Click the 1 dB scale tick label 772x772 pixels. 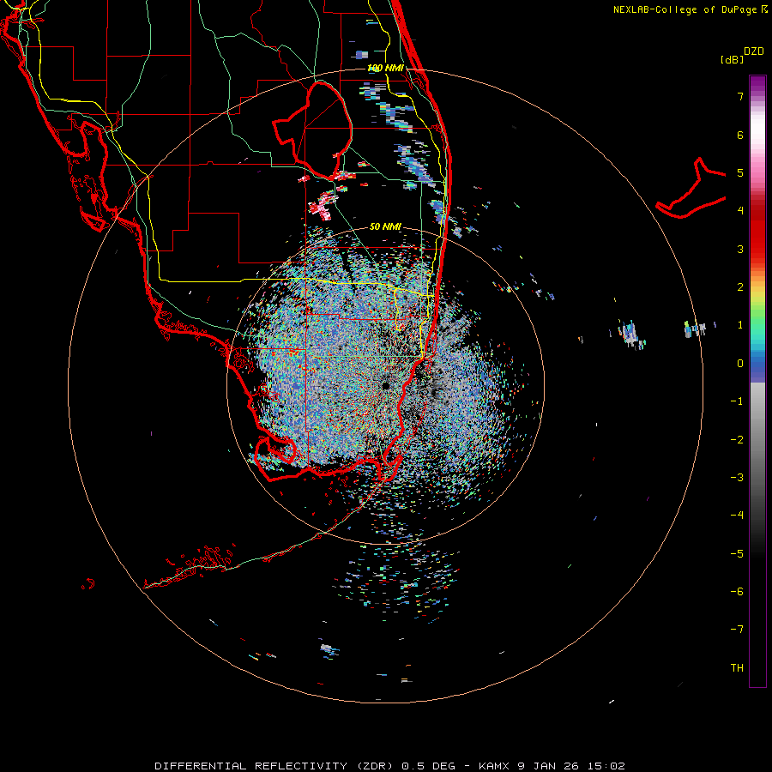tap(740, 325)
